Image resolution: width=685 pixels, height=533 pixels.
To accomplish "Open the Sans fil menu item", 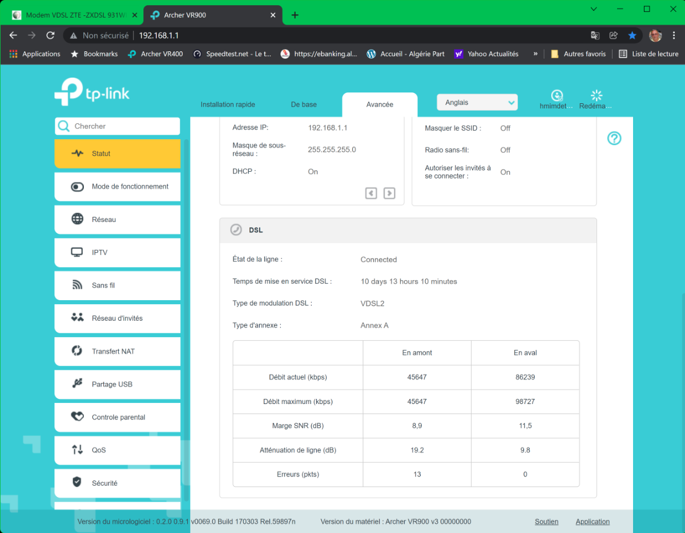I will coord(117,285).
